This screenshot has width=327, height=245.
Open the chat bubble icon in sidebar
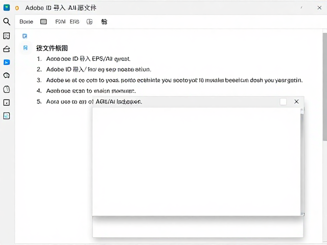pyautogui.click(x=7, y=75)
